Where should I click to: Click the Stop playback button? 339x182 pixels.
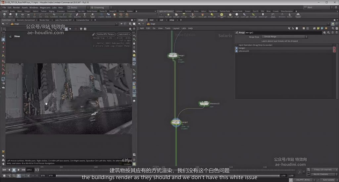(x=14, y=170)
